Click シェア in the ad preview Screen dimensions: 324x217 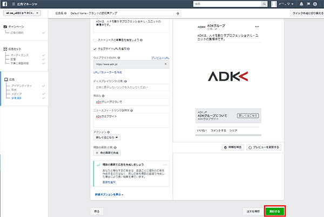coord(233,130)
